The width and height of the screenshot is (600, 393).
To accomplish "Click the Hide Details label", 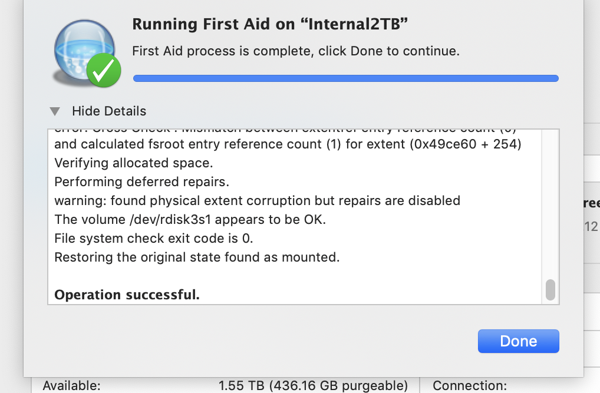I will (109, 111).
